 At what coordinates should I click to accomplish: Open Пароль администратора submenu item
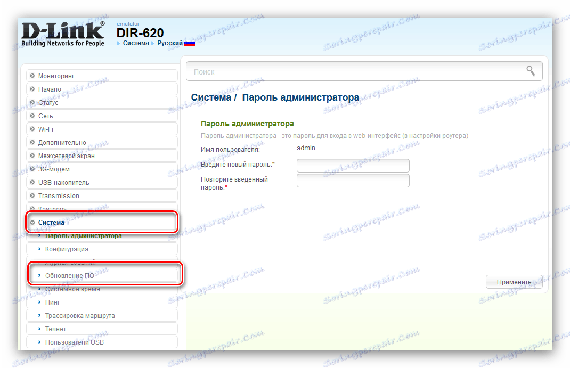pyautogui.click(x=102, y=236)
